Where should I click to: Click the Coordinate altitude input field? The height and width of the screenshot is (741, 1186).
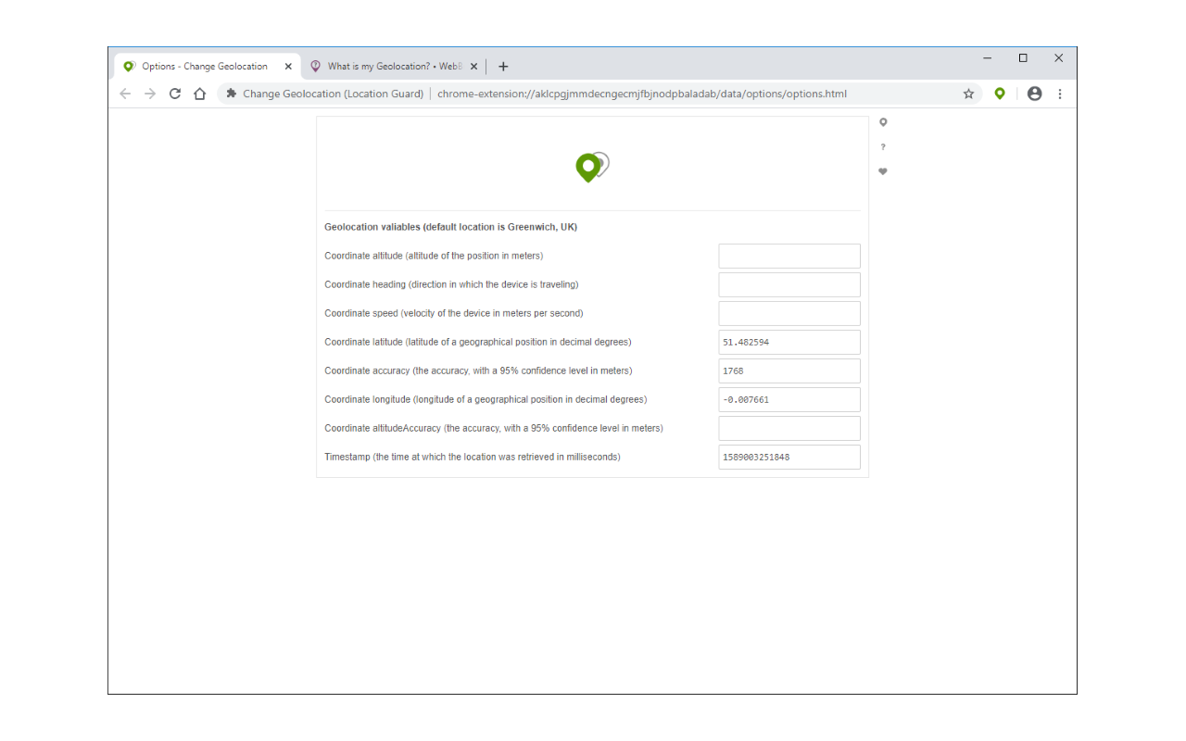point(789,256)
